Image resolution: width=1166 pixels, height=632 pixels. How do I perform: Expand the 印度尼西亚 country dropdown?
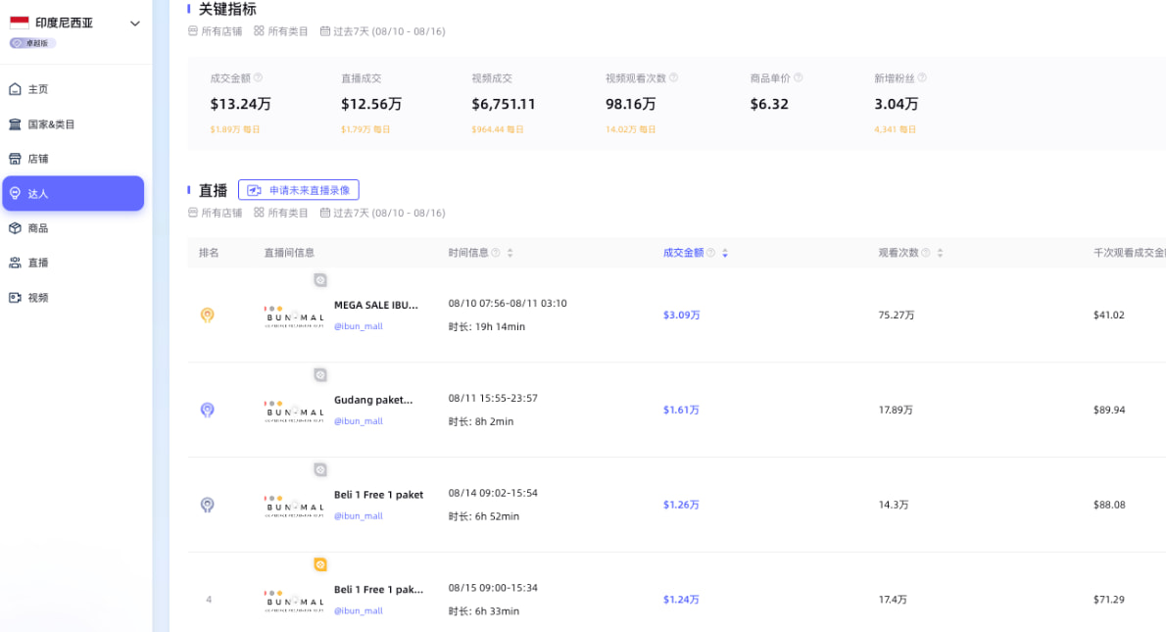[x=134, y=24]
